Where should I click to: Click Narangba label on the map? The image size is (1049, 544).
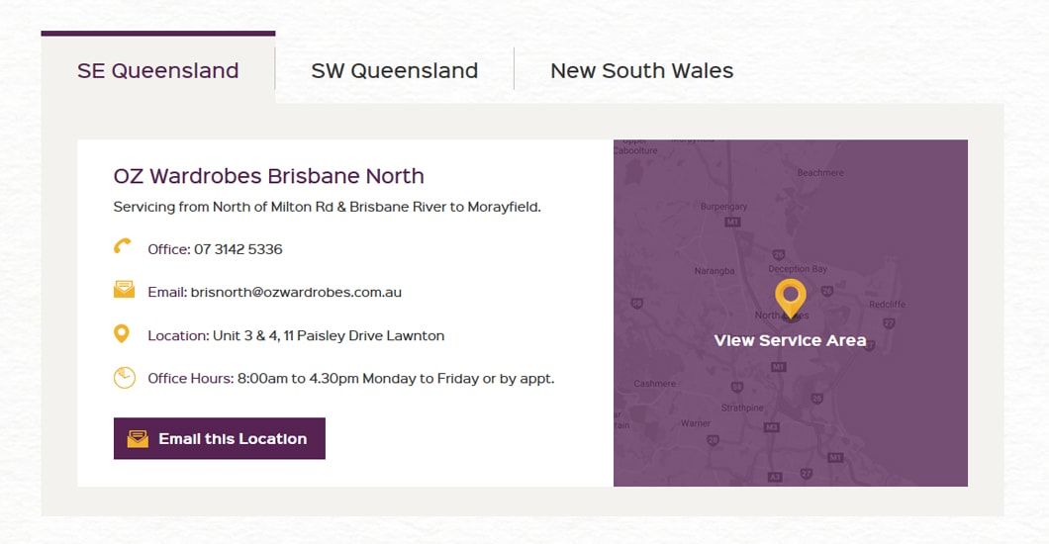point(715,271)
